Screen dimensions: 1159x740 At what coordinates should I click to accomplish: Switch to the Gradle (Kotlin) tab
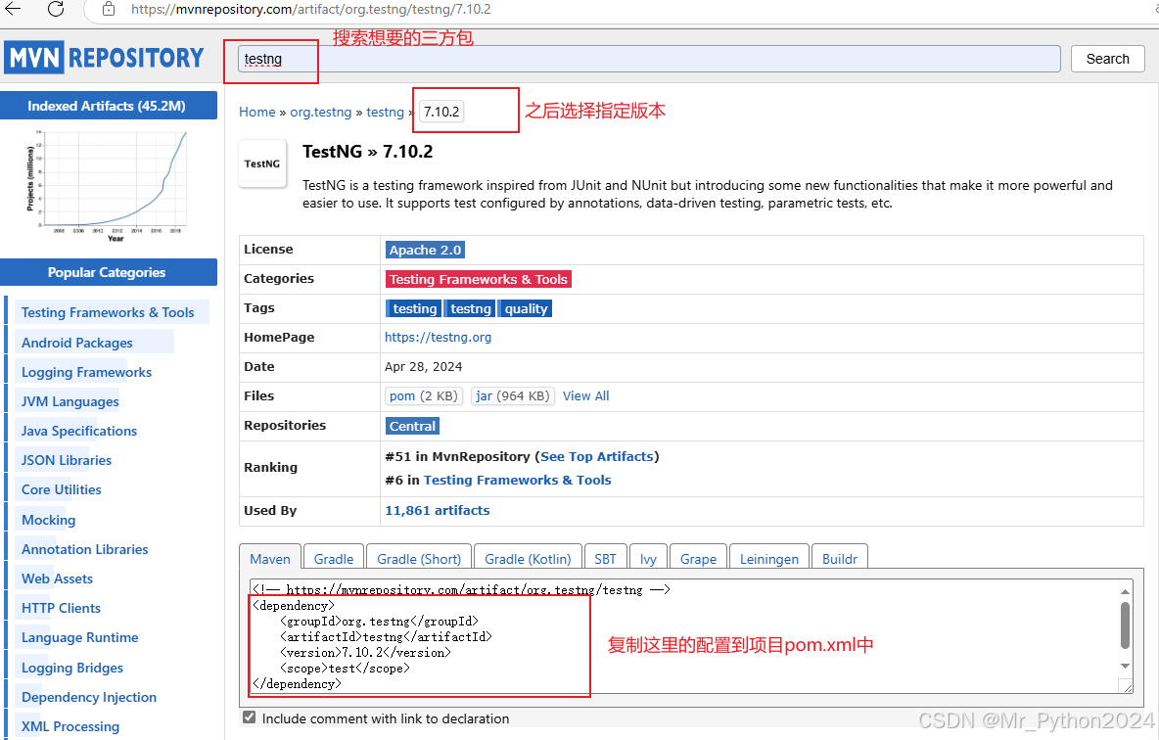click(x=528, y=558)
